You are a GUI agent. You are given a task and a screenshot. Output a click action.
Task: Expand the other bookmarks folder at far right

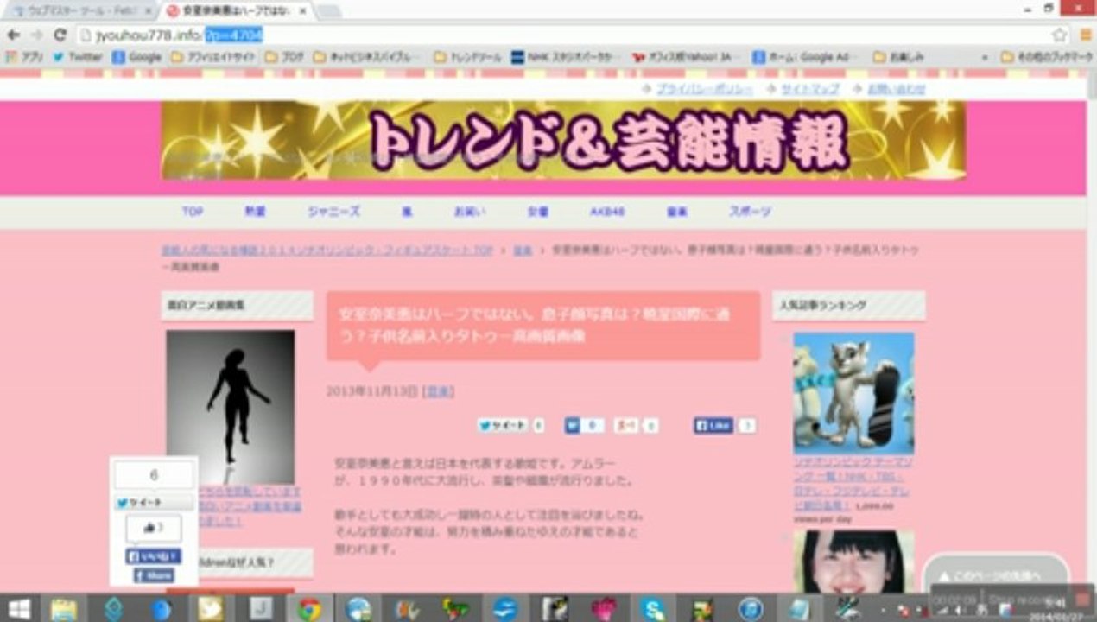(1047, 57)
